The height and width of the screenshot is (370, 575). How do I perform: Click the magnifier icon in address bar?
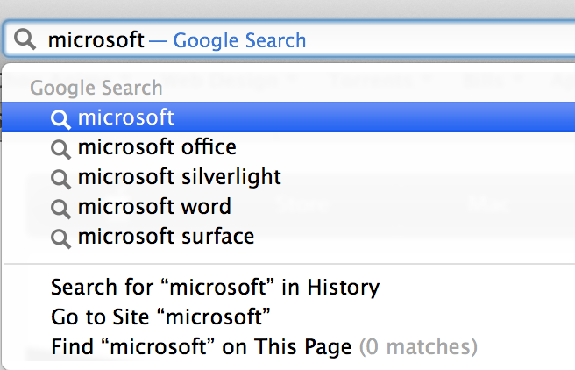pyautogui.click(x=26, y=39)
